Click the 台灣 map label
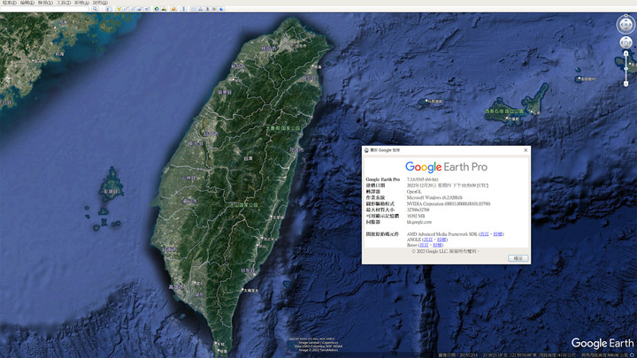Screen dimensions: 637x358 (249, 158)
